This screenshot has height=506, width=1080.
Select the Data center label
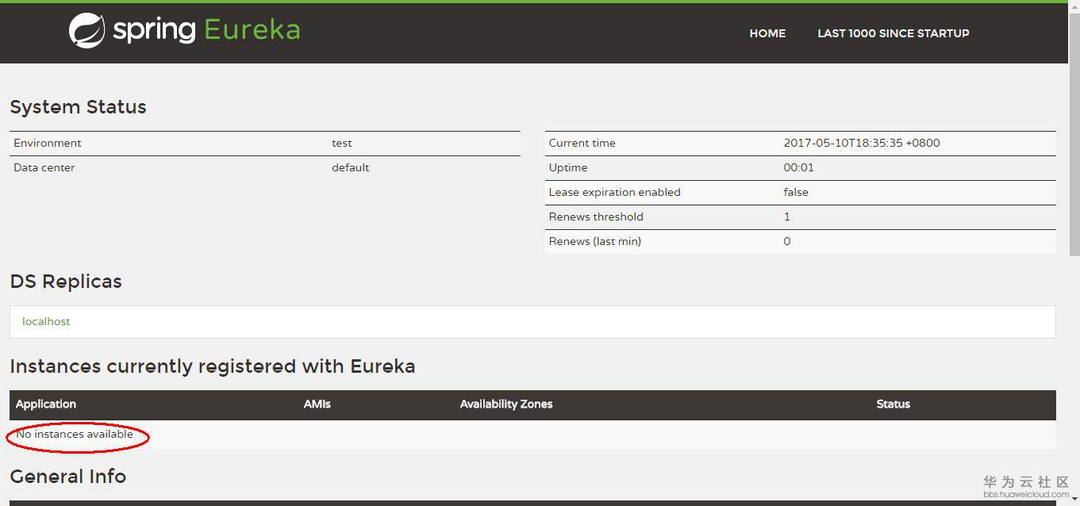click(x=44, y=167)
